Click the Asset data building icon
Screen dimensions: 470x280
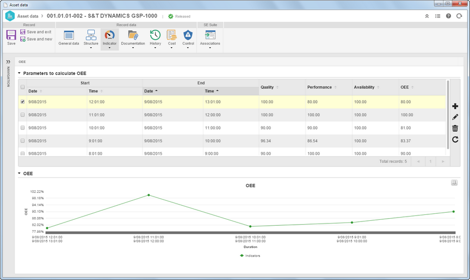coord(10,16)
